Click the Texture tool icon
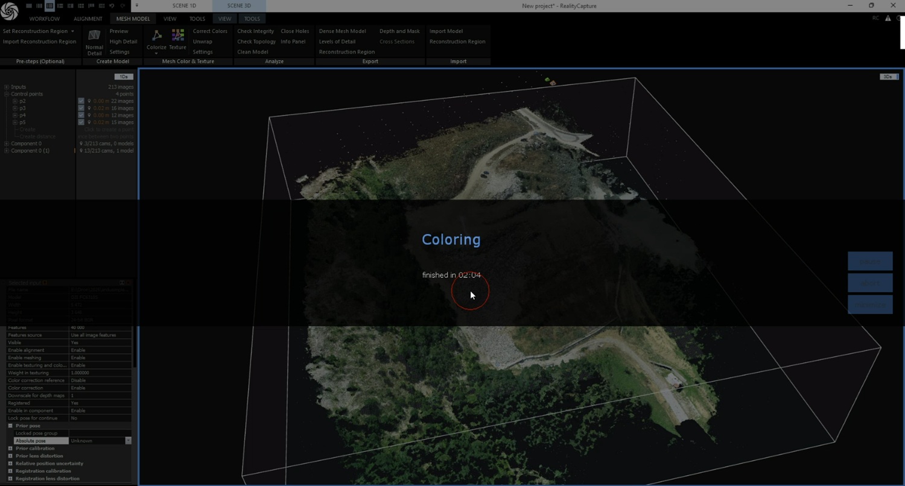Viewport: 905px width, 486px height. click(177, 38)
